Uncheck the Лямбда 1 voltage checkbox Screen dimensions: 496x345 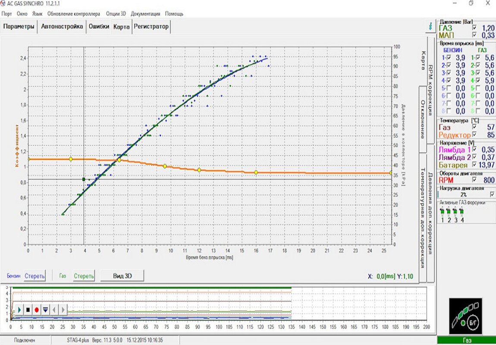coord(474,149)
